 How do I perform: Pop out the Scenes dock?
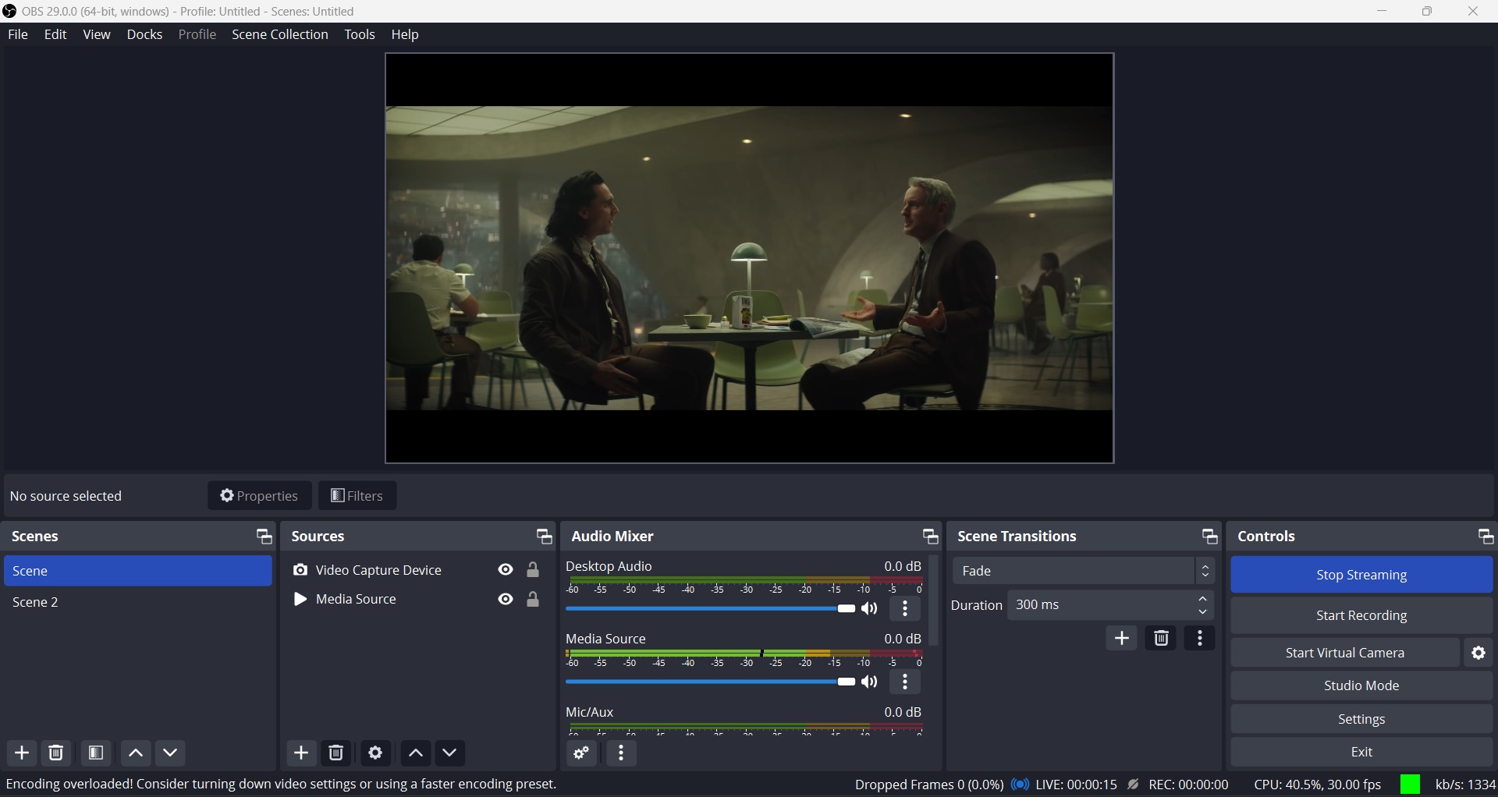pos(264,537)
